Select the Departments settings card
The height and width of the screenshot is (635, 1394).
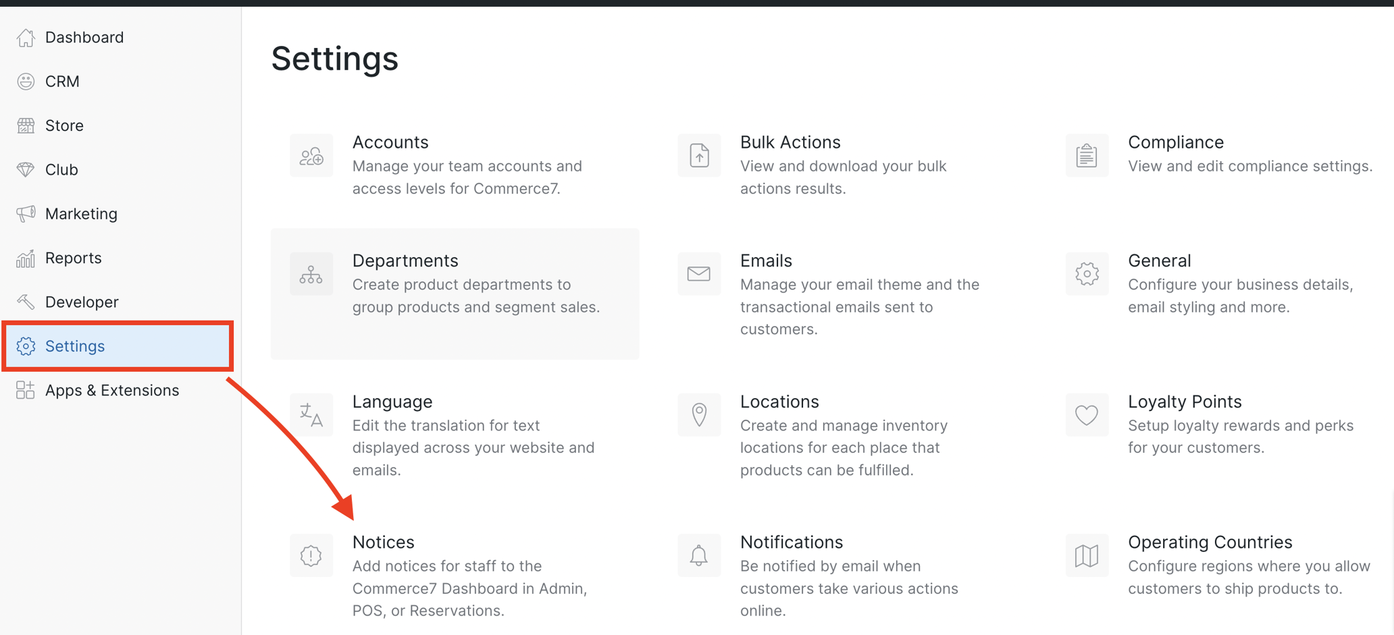click(455, 294)
